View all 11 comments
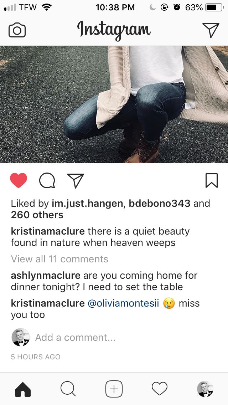228x405 pixels. [59, 259]
